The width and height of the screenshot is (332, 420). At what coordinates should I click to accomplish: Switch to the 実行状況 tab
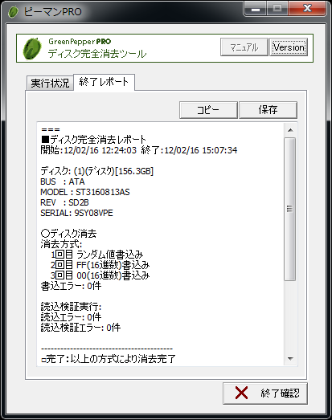tap(50, 83)
